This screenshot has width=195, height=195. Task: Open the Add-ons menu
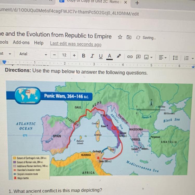pos(21,42)
